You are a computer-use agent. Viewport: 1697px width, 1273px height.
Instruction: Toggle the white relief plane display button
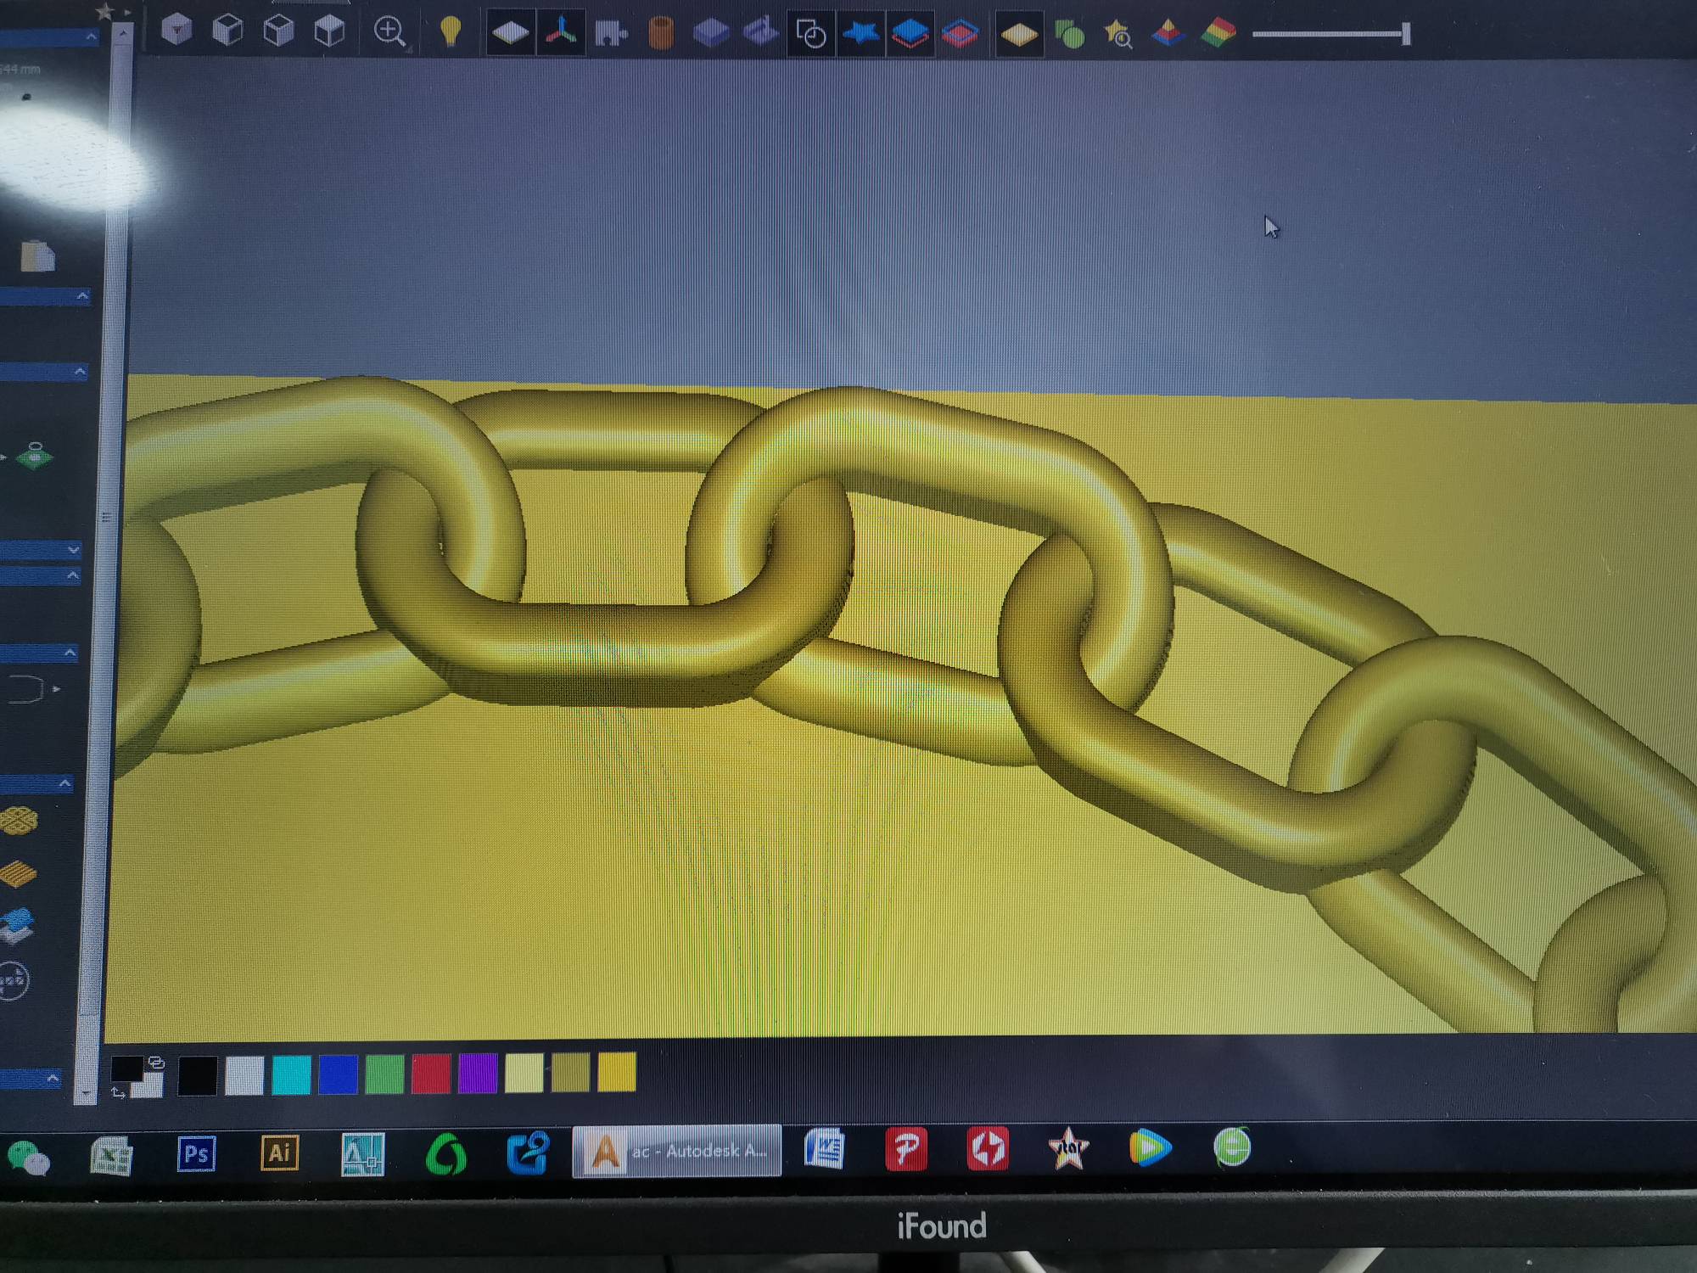coord(510,33)
